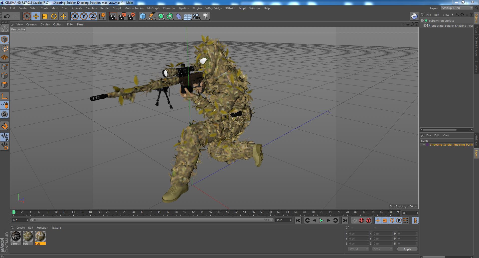
Task: Activate the Scale tool
Action: click(x=45, y=16)
